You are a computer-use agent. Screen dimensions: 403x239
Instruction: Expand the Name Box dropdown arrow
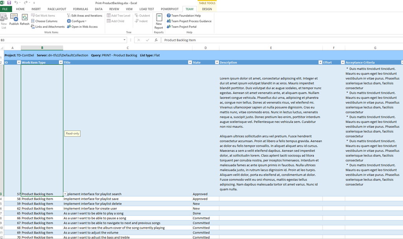pos(125,40)
